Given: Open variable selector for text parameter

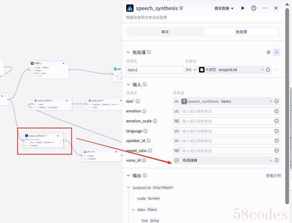Looking at the screenshot, I should click(x=276, y=101).
